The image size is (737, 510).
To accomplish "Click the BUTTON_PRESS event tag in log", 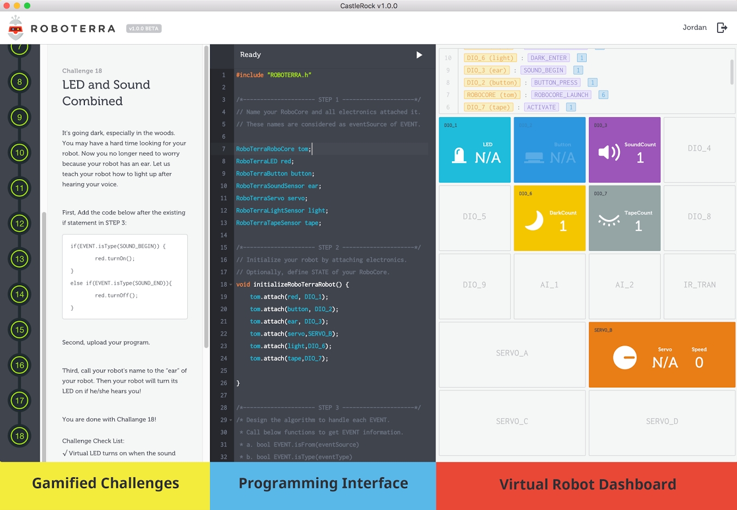I will [x=556, y=83].
